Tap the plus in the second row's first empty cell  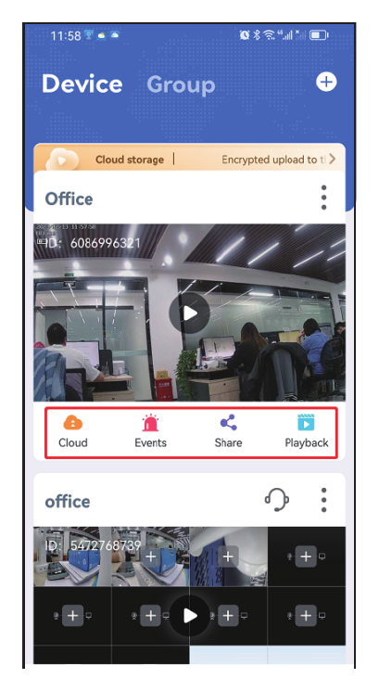(x=73, y=616)
